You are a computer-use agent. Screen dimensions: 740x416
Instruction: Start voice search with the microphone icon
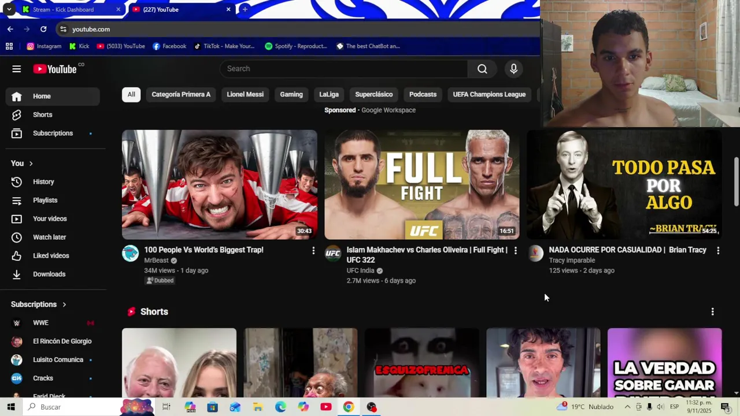(513, 69)
